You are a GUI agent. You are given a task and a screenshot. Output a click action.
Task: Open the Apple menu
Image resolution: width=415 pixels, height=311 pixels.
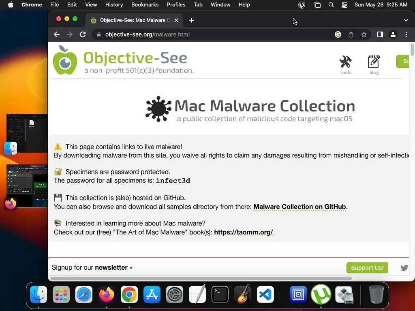(11, 4)
